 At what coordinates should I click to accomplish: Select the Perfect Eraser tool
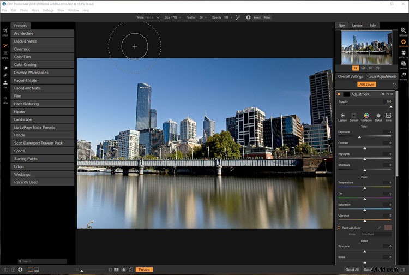(x=5, y=68)
